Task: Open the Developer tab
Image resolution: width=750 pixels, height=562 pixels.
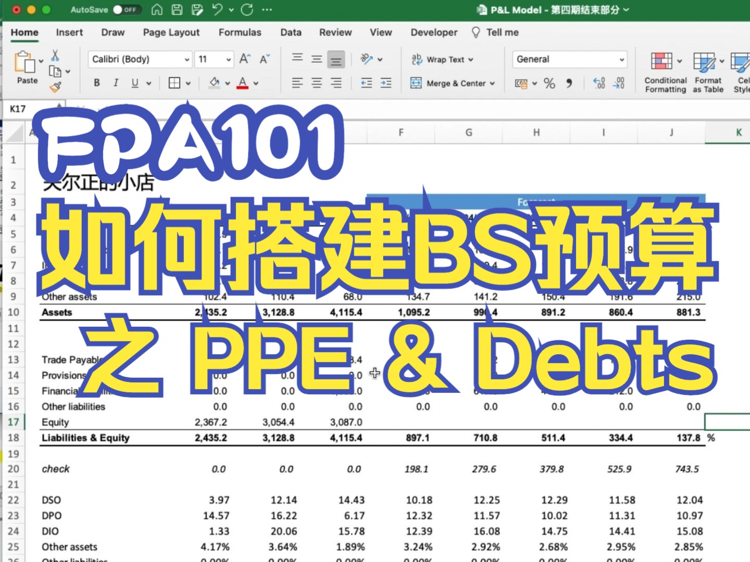Action: pos(434,32)
